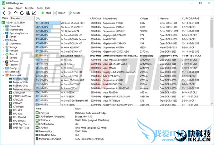Image resolution: width=214 pixels, height=145 pixels.
Task: Open the Report menu
Action: 19,8
